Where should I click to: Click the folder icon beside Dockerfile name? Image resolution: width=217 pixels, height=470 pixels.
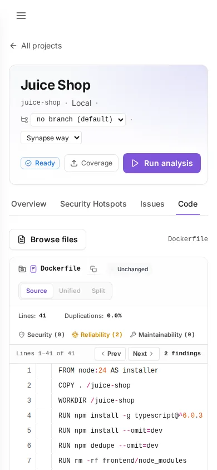[x=22, y=269]
